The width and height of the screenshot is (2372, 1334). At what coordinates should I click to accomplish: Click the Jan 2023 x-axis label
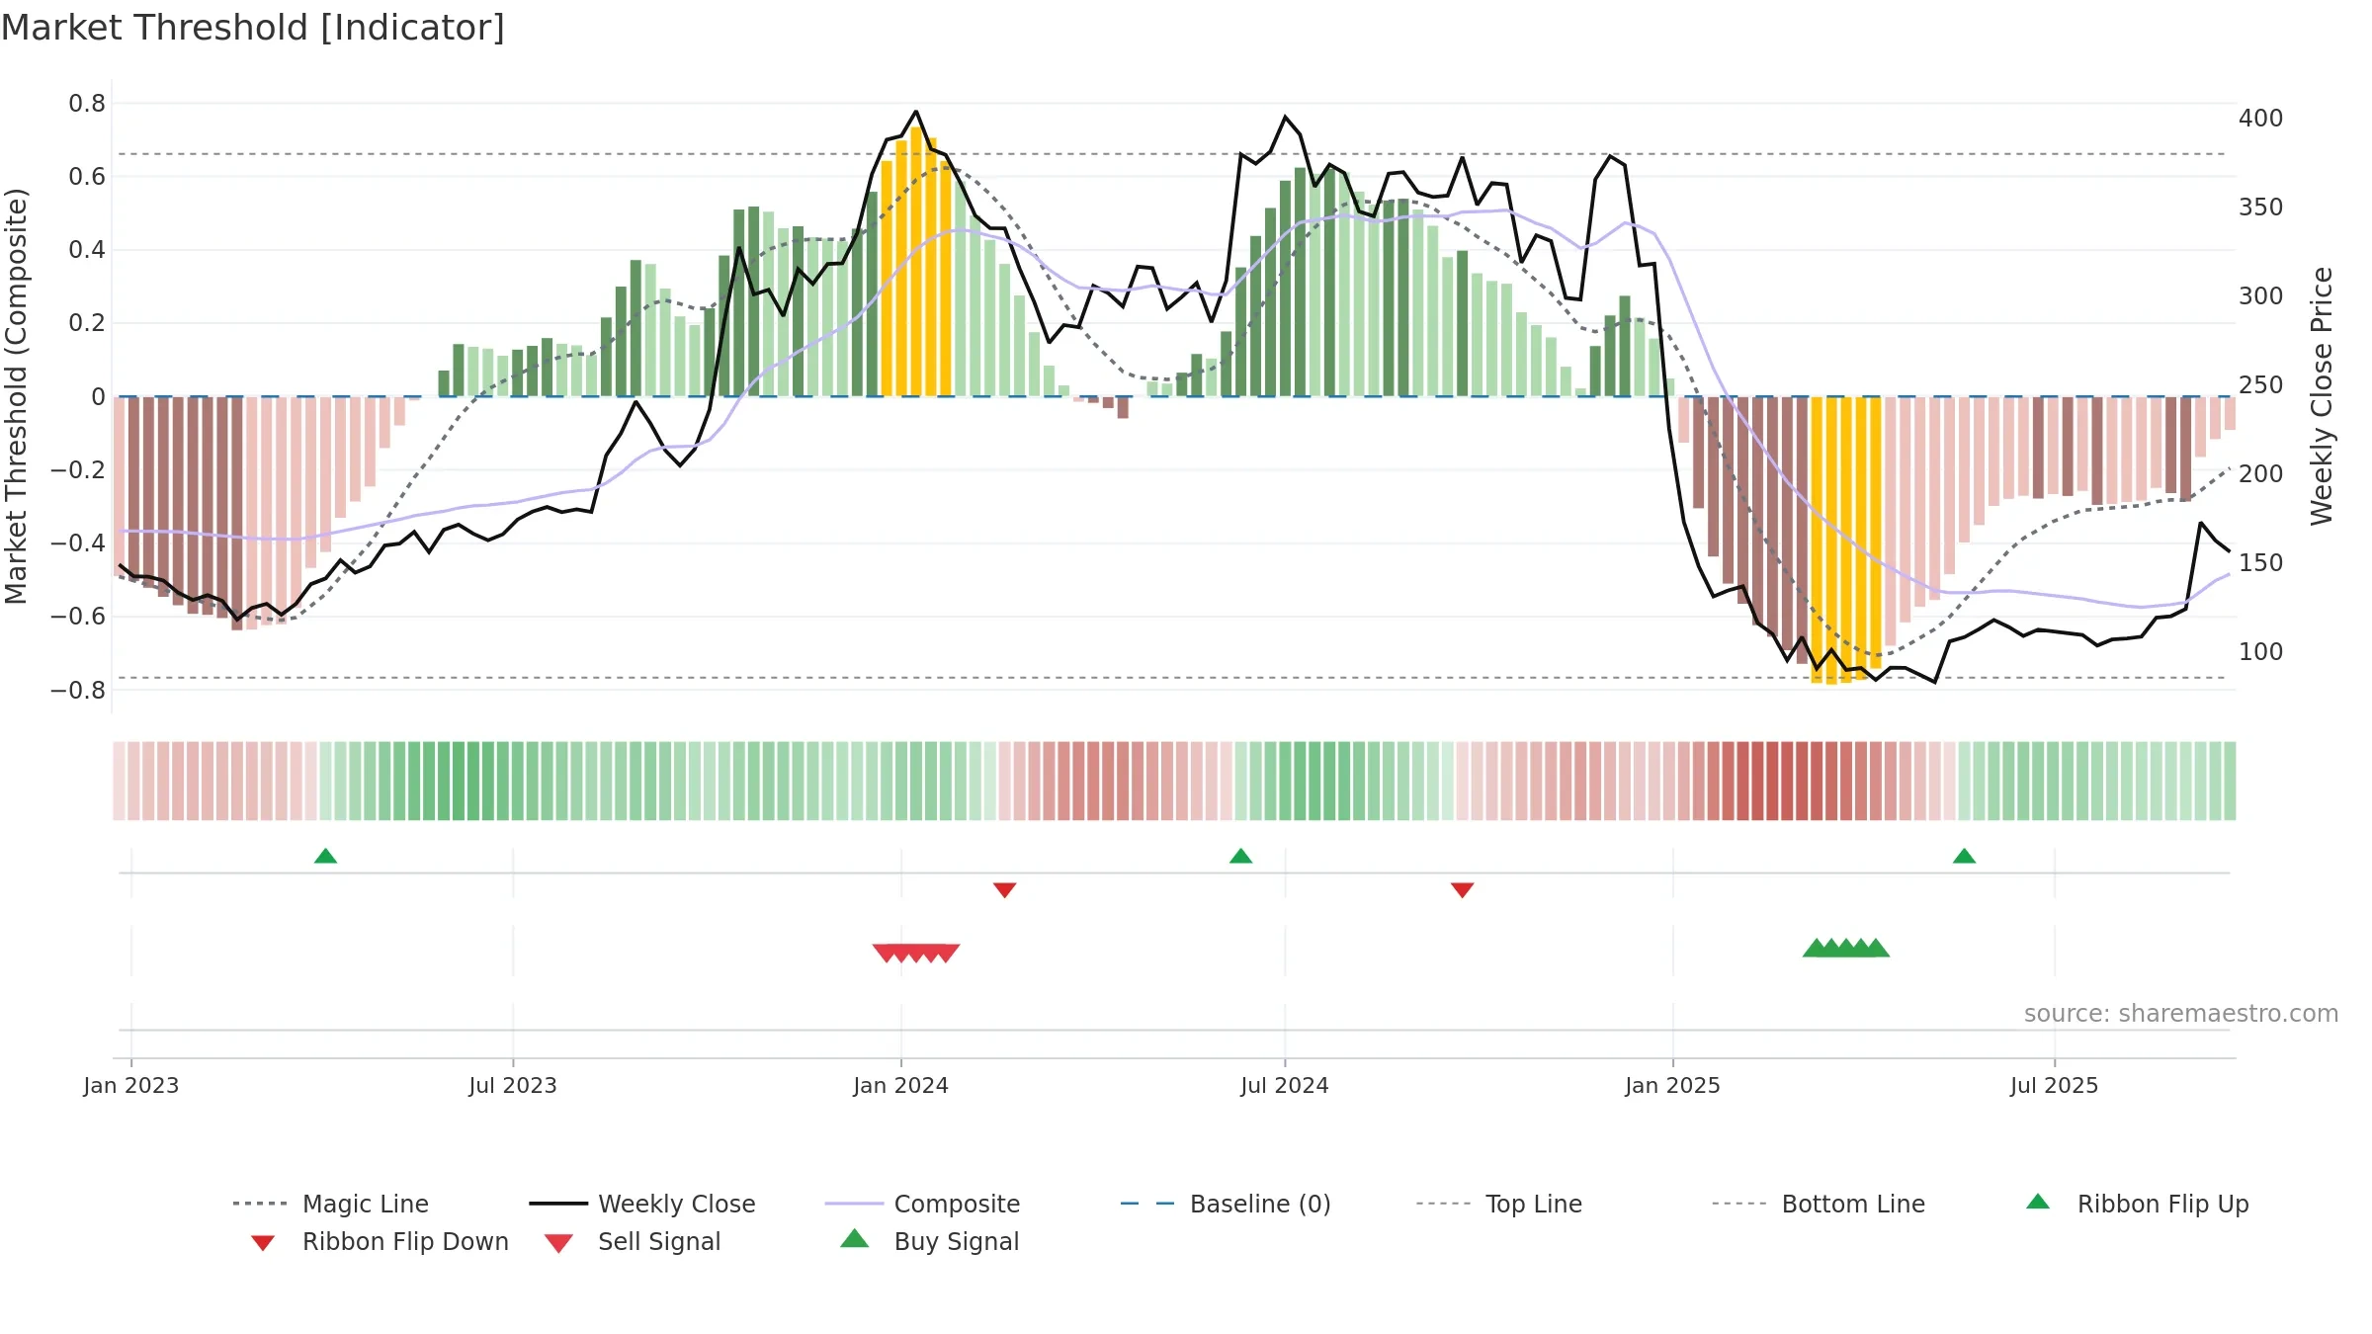(x=131, y=1086)
